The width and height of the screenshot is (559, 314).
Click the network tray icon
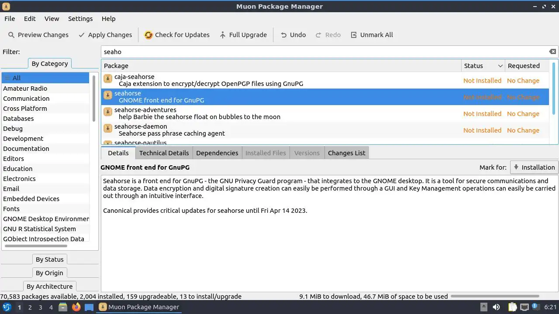pyautogui.click(x=524, y=307)
